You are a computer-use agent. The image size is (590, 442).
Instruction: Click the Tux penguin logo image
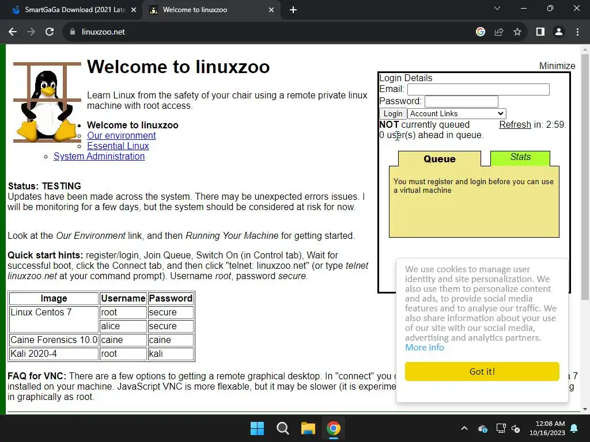click(x=47, y=102)
